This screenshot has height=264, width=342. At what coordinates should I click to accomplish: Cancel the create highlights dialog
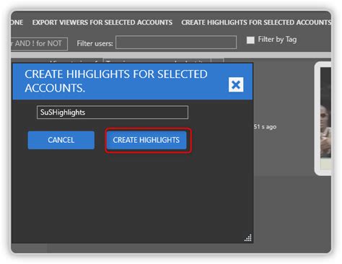point(61,140)
